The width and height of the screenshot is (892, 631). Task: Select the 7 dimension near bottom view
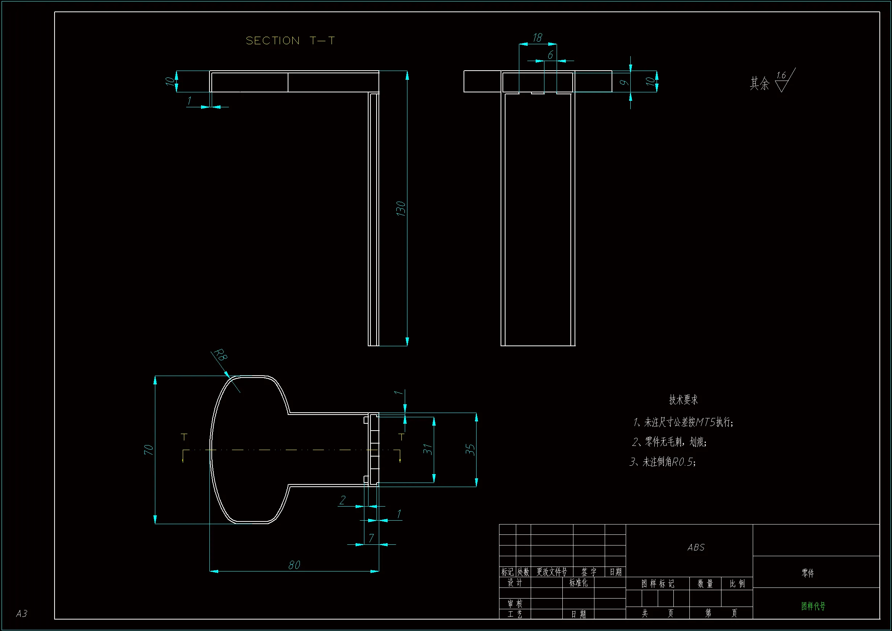(371, 538)
